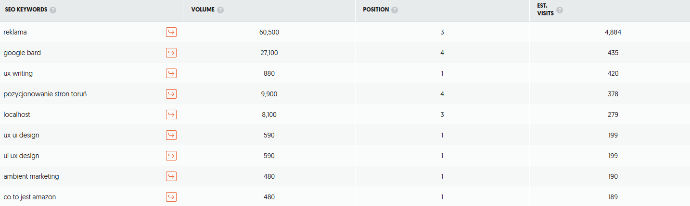Click the arrow icon for google bard
690x206 pixels.
pos(171,53)
